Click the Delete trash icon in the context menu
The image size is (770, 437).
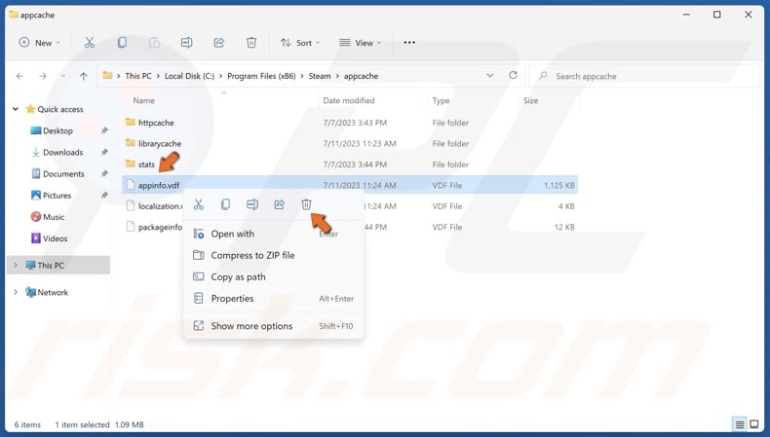(x=306, y=204)
